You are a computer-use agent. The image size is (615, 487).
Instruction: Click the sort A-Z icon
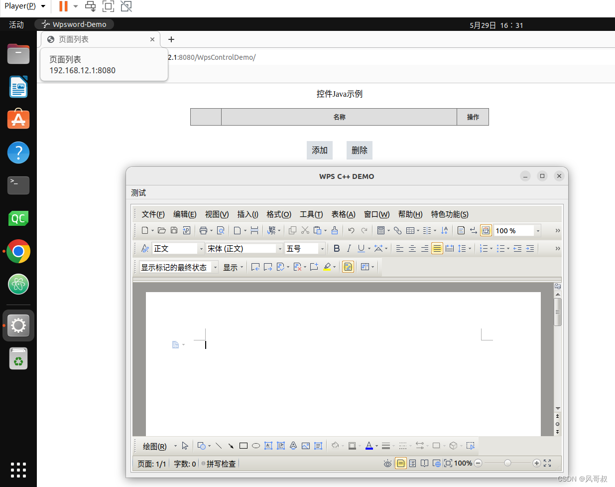(x=444, y=230)
